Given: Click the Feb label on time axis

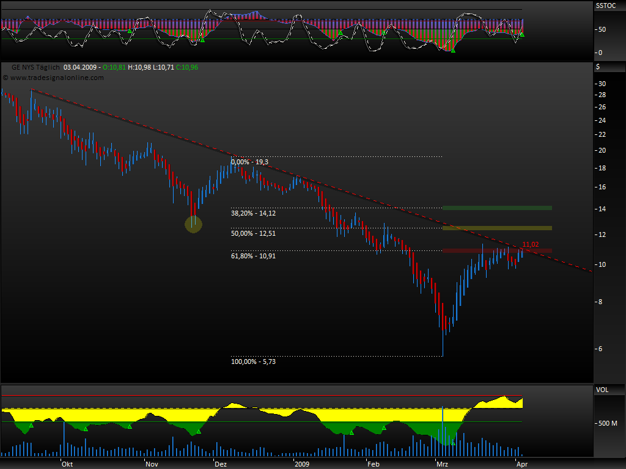Looking at the screenshot, I should coord(374,464).
